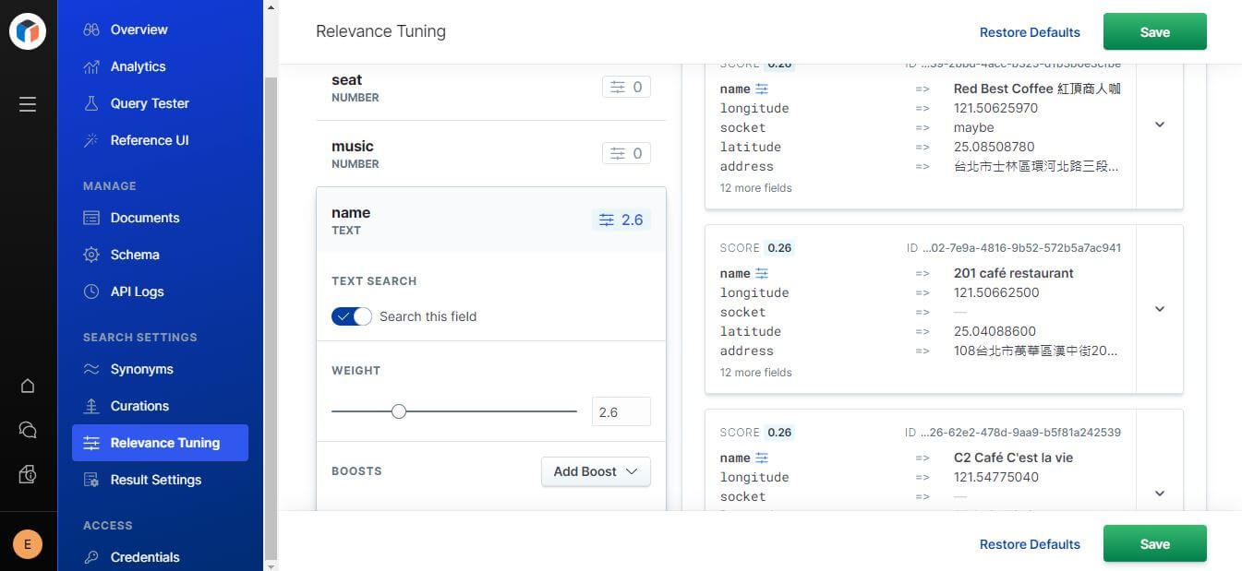
Task: Click the sliders icon next to the name field weight
Action: click(606, 220)
